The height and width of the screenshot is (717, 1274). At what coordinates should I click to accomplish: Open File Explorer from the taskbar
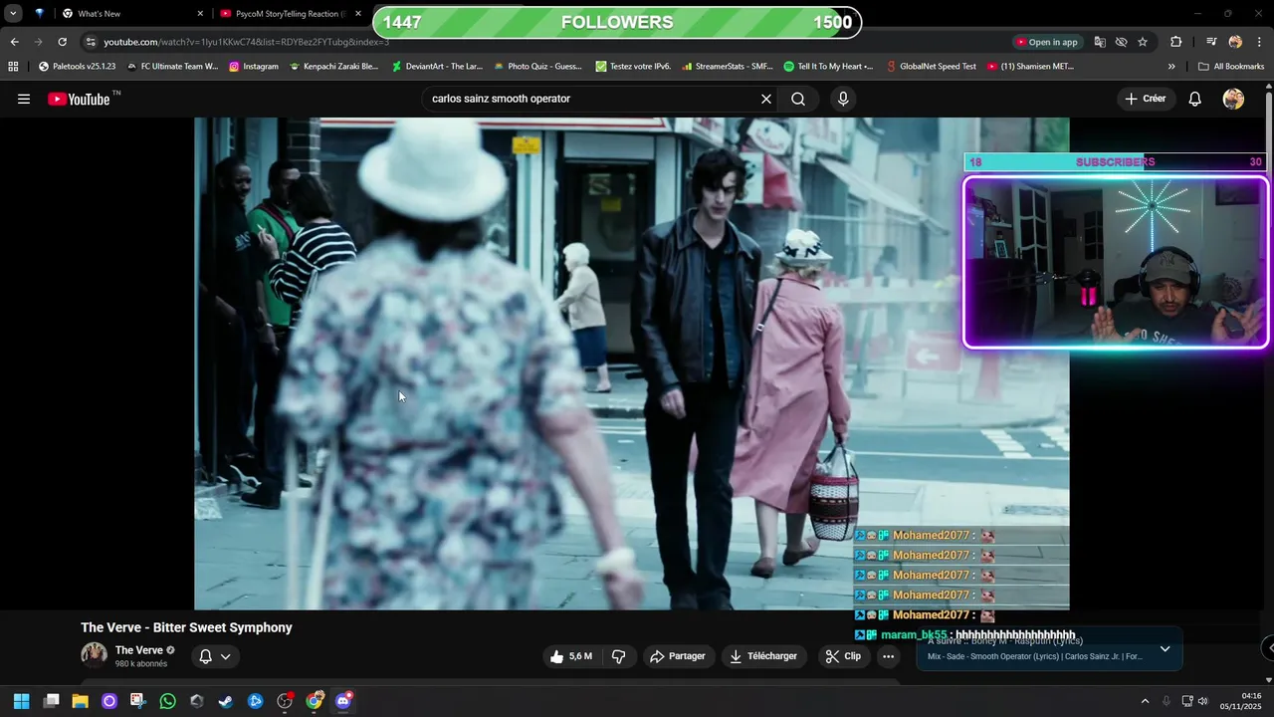80,701
